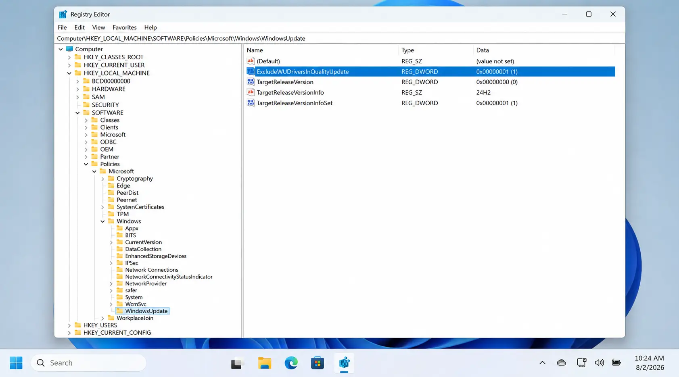The width and height of the screenshot is (679, 377).
Task: Select the DataCollection key
Action: pyautogui.click(x=143, y=249)
